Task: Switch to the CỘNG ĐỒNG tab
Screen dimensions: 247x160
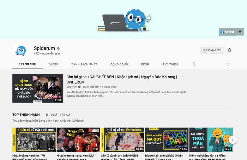Action: click(119, 64)
